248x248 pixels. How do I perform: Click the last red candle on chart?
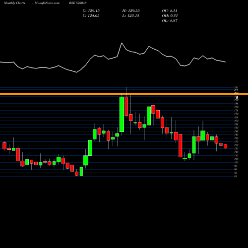[226, 146]
